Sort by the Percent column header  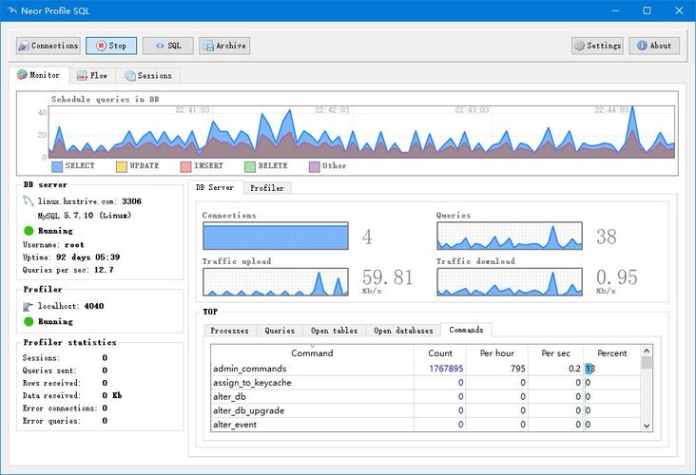click(612, 353)
